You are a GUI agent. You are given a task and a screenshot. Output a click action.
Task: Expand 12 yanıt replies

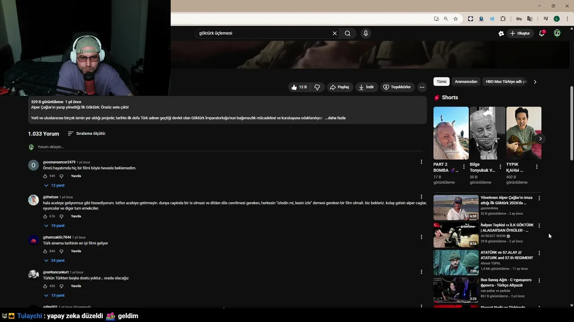click(x=54, y=186)
